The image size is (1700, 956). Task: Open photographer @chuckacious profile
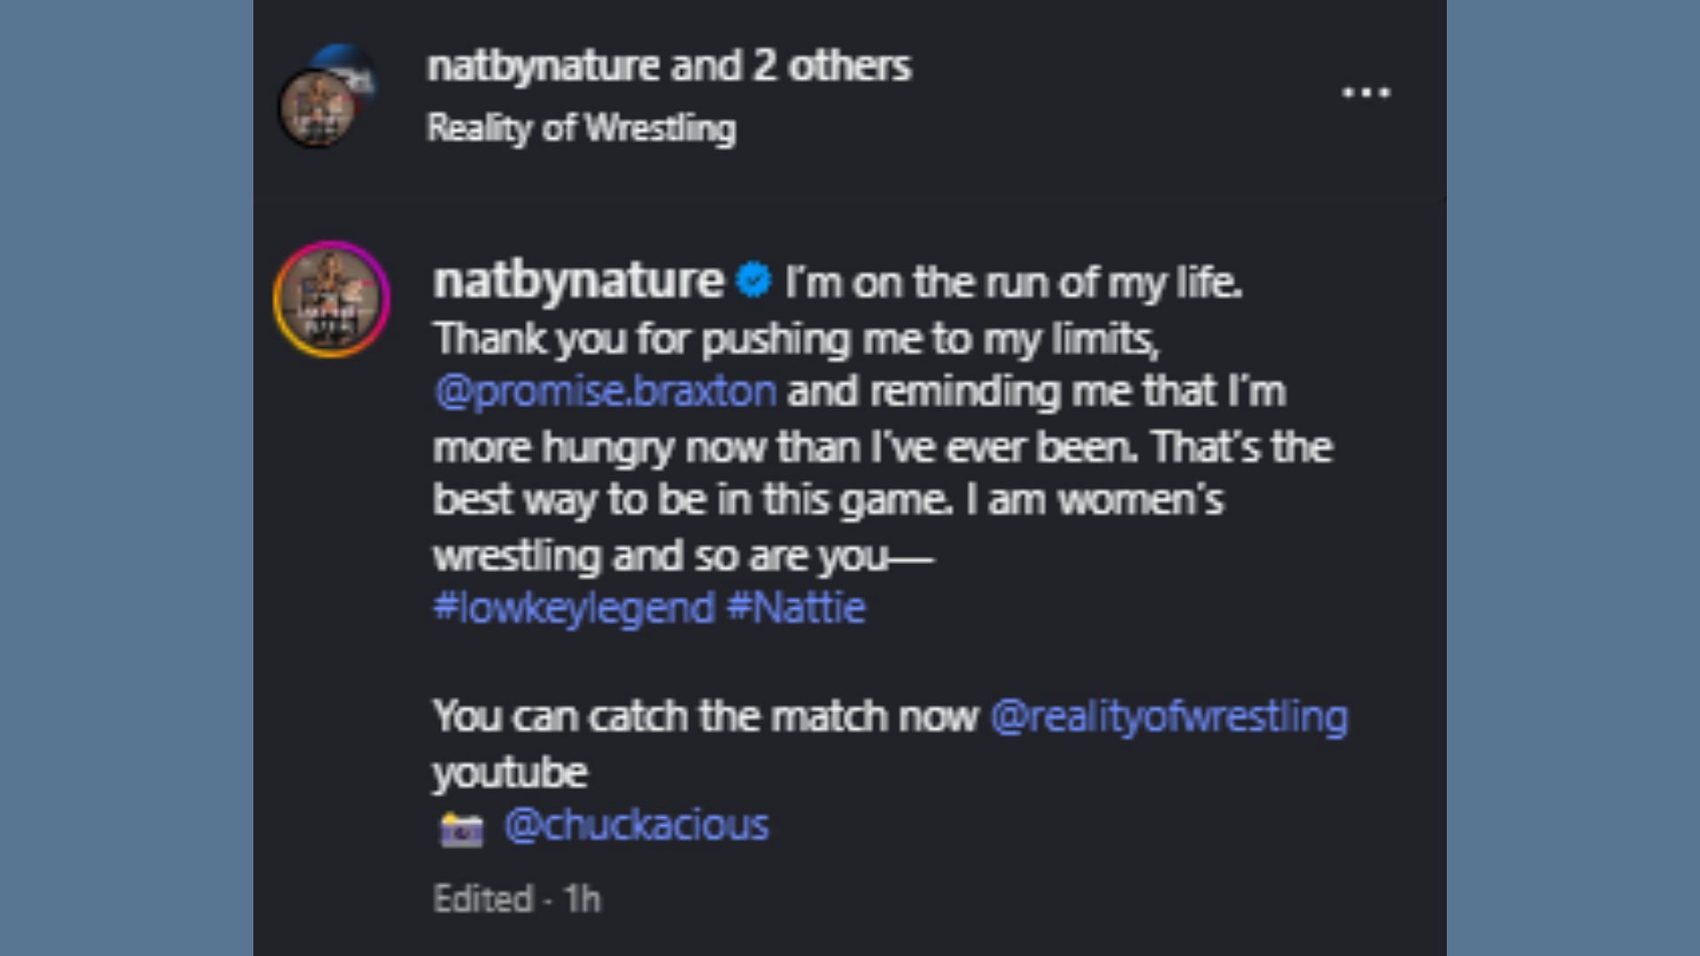point(636,825)
